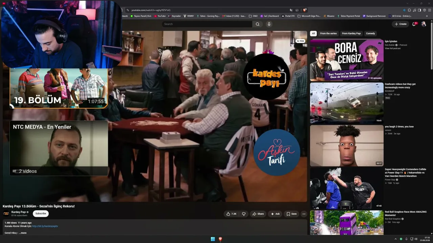
Task: Open the Microsoft Edge Pro bookmark folder
Action: point(309,16)
